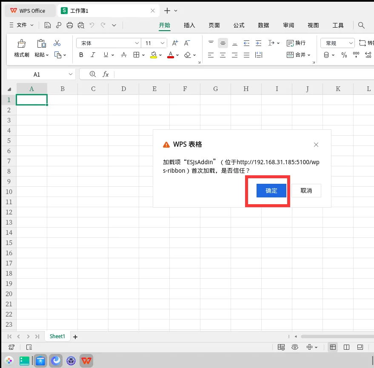The height and width of the screenshot is (368, 374).
Task: Toggle Bold formatting
Action: (81, 55)
